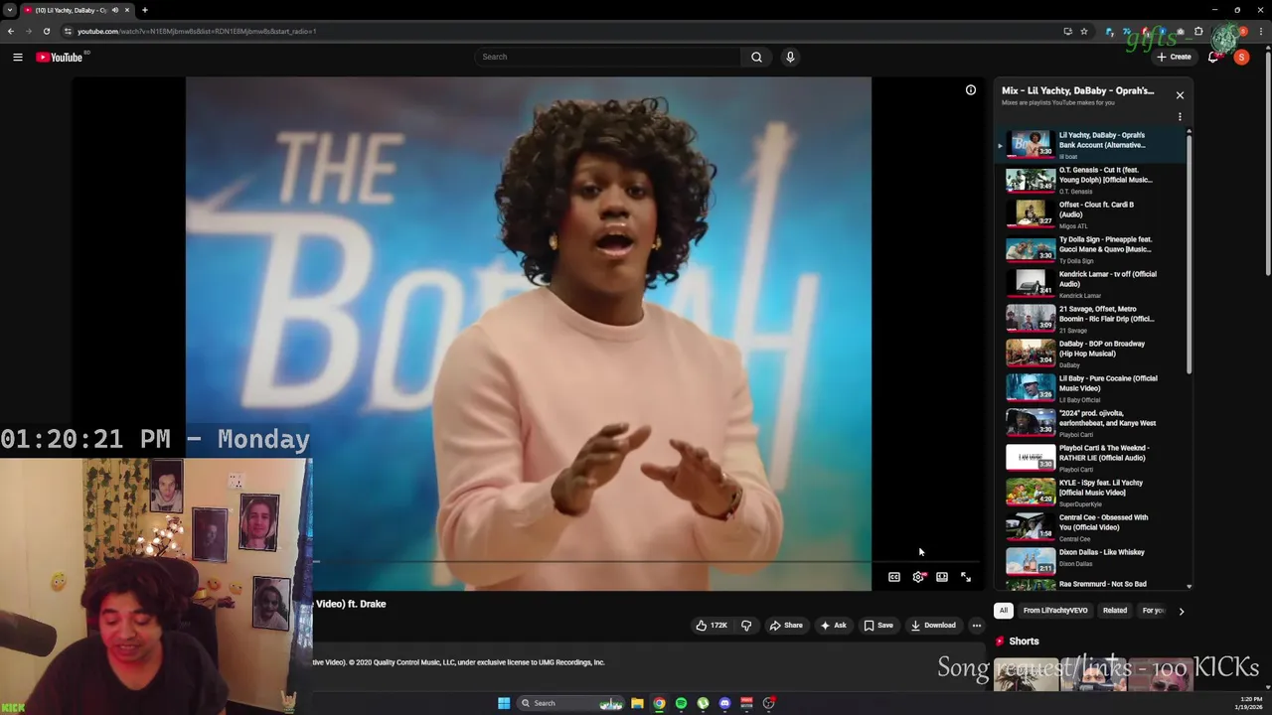Show next filter chips arrow

point(1182,611)
